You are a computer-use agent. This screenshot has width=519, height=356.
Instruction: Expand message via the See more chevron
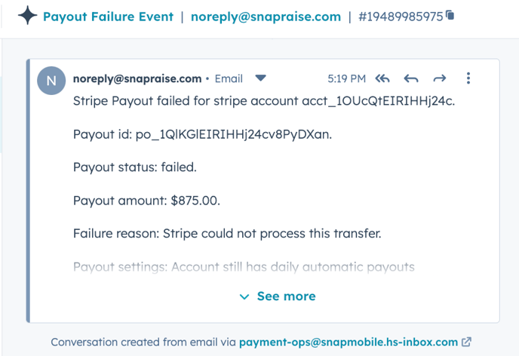click(244, 296)
